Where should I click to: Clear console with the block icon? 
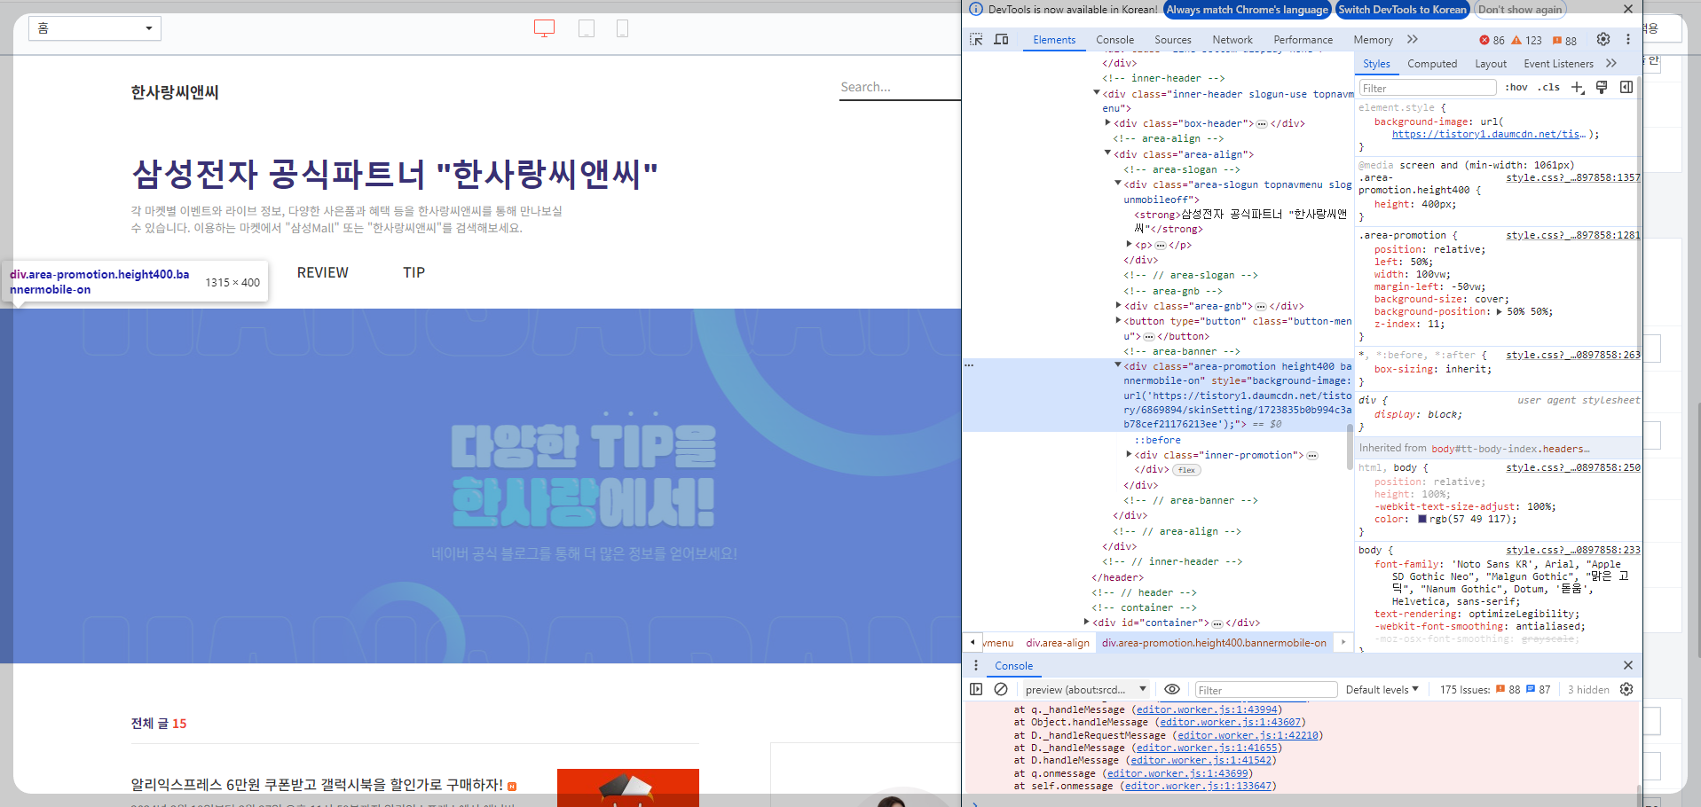point(1001,689)
